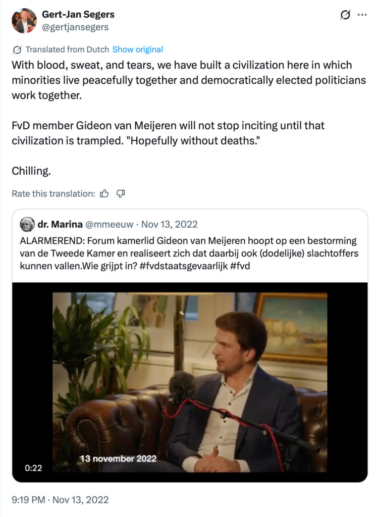Screen dimensions: 378x517
Task: Play the embedded video of the interview
Action: (x=190, y=381)
